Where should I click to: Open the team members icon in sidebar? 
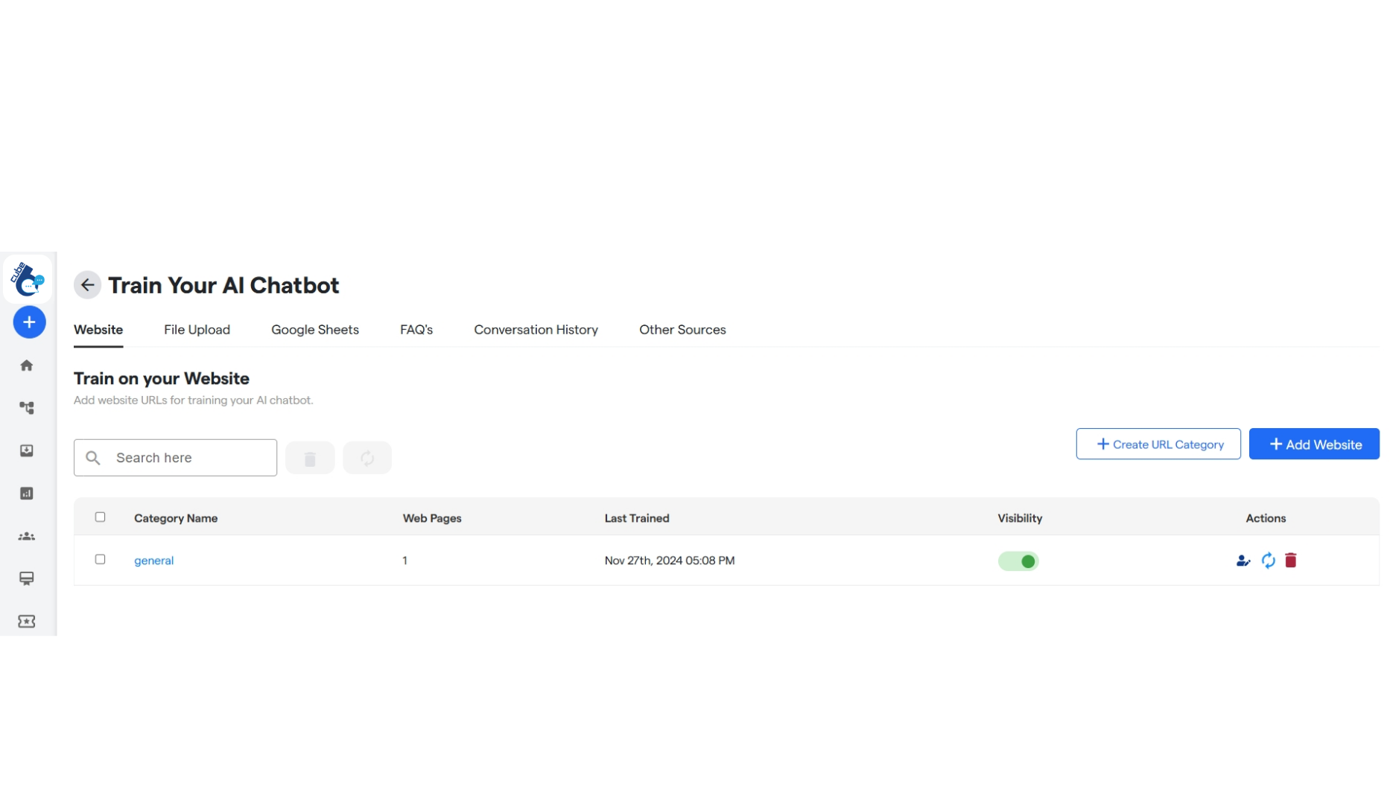point(27,536)
